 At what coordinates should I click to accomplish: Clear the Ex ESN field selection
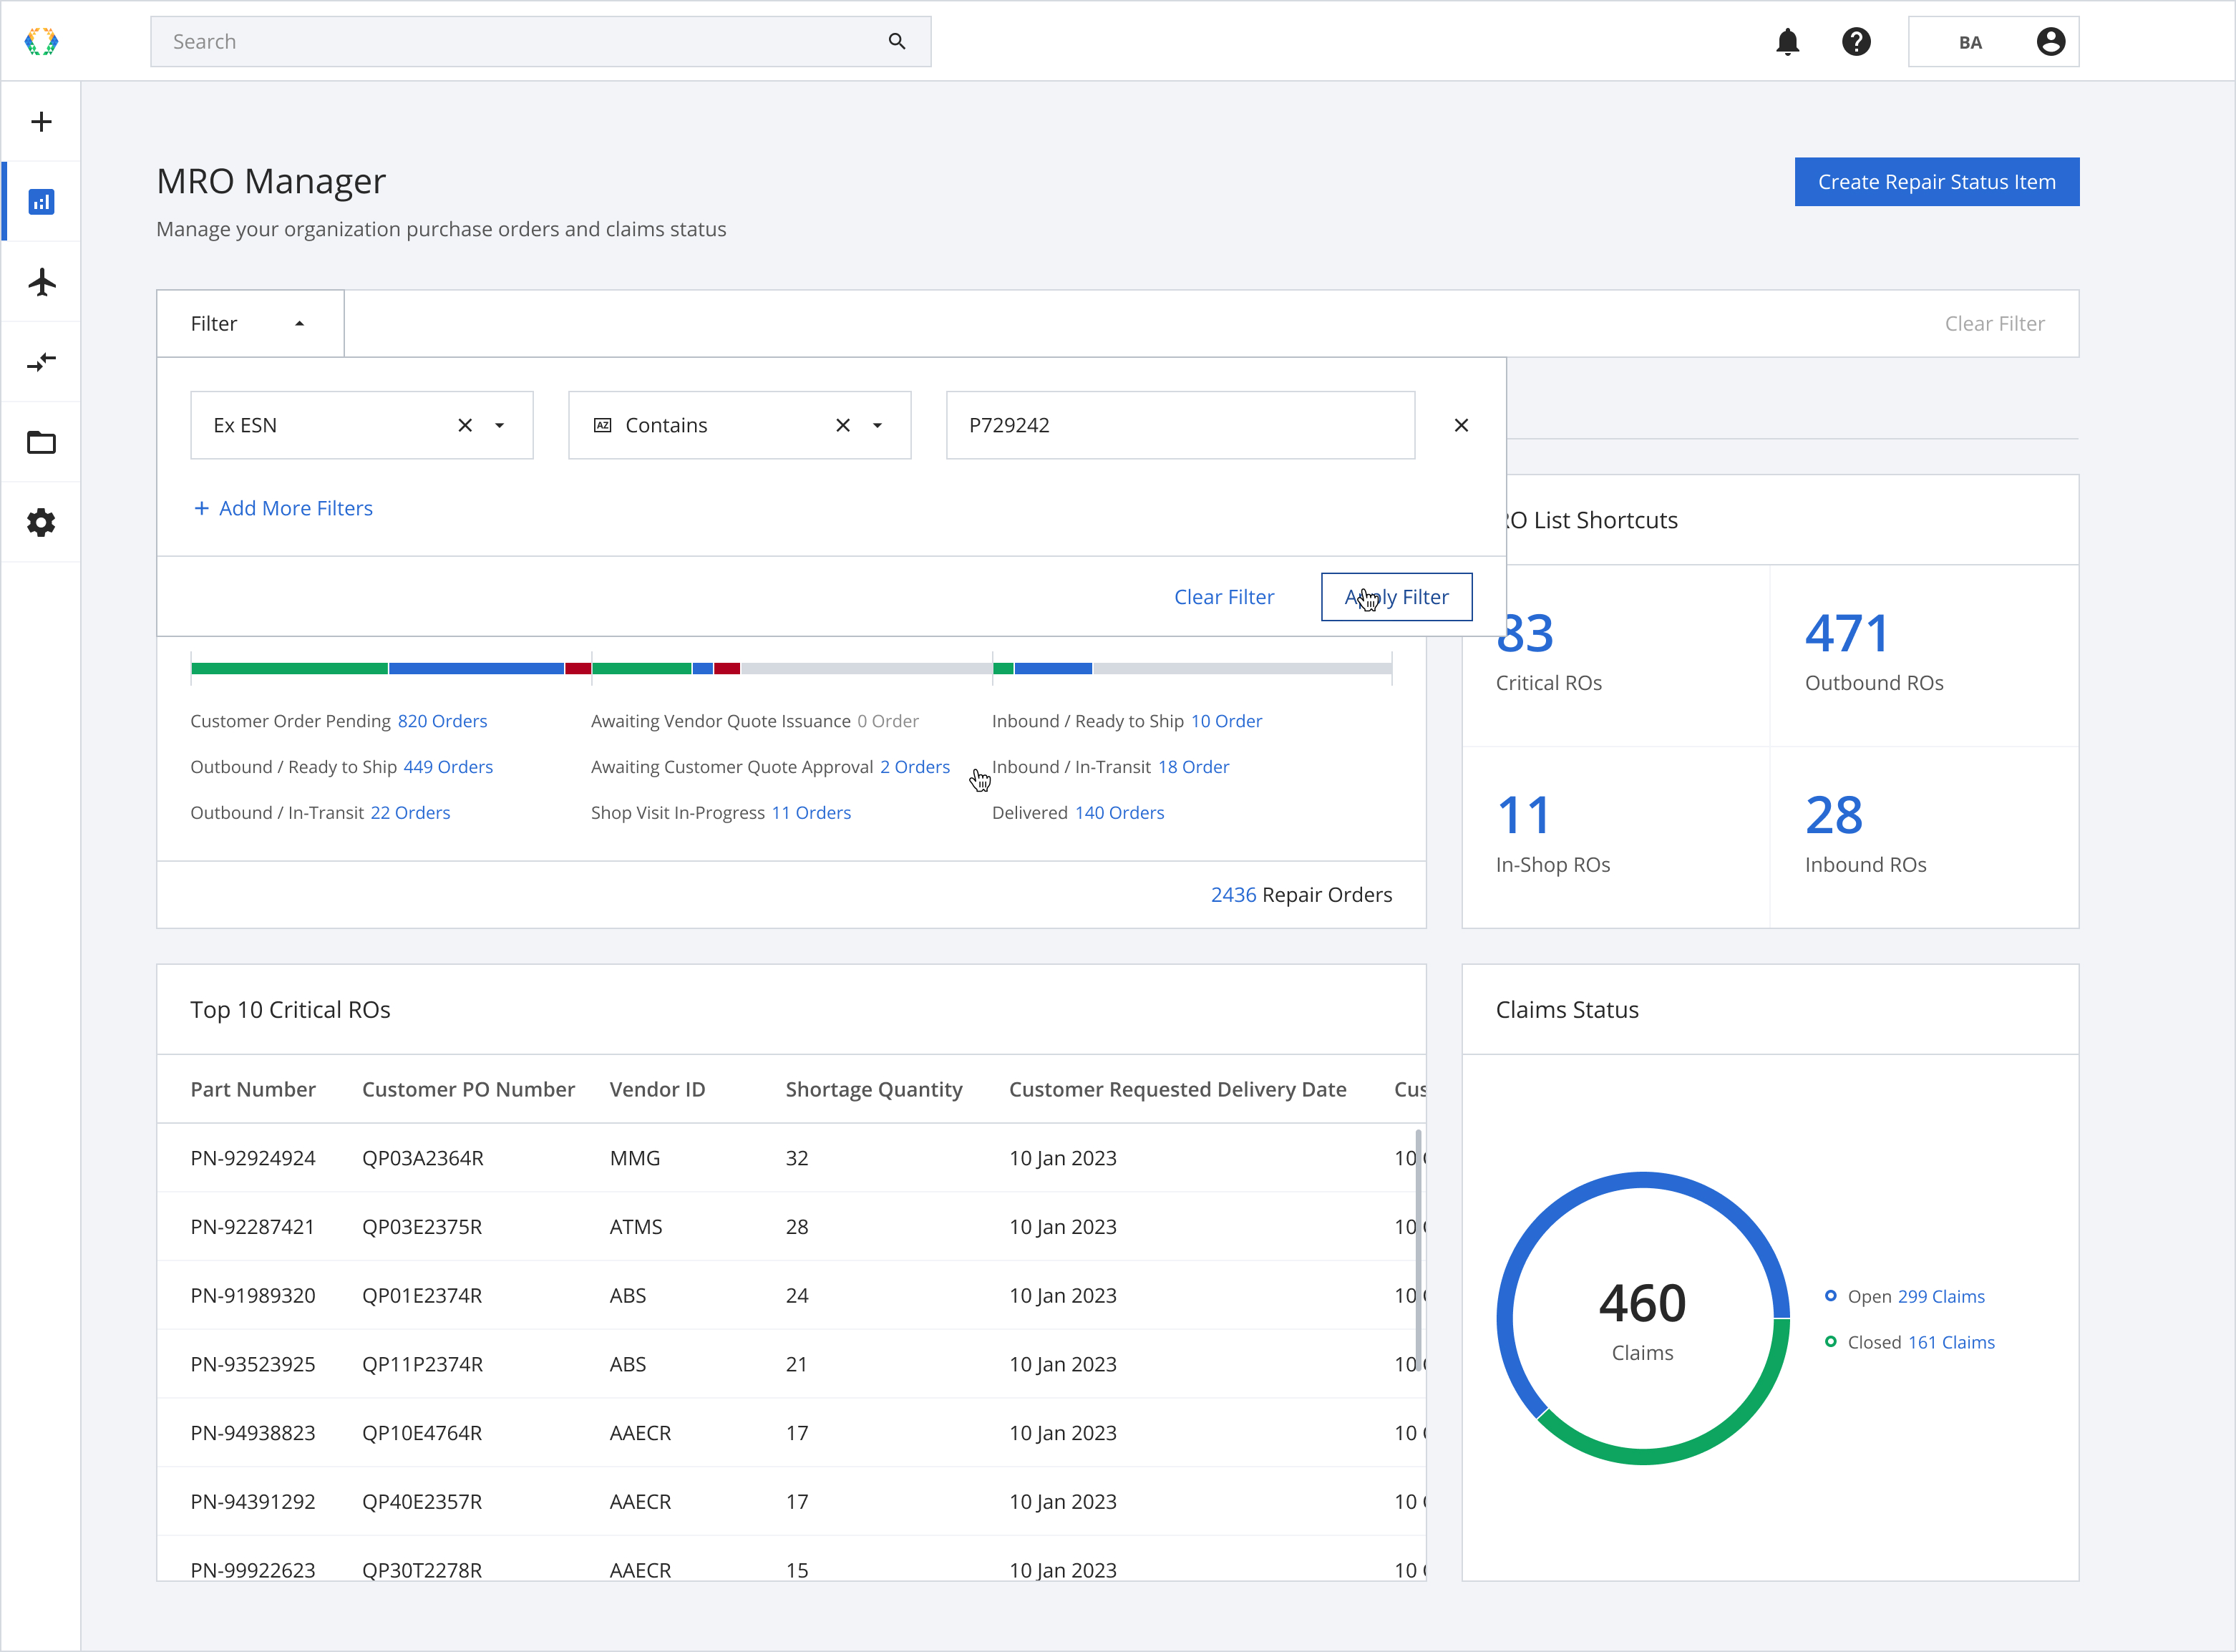[465, 425]
